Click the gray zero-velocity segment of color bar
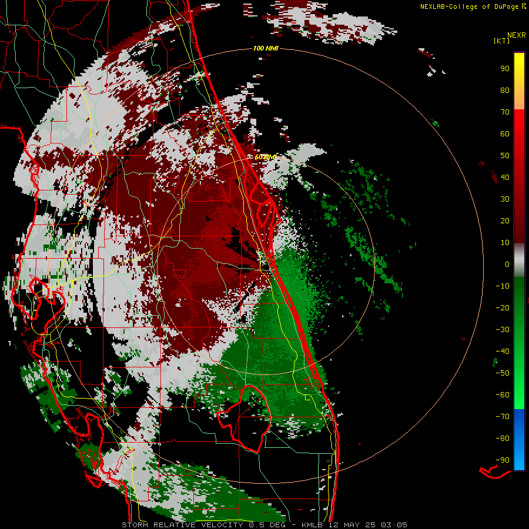 pyautogui.click(x=519, y=260)
